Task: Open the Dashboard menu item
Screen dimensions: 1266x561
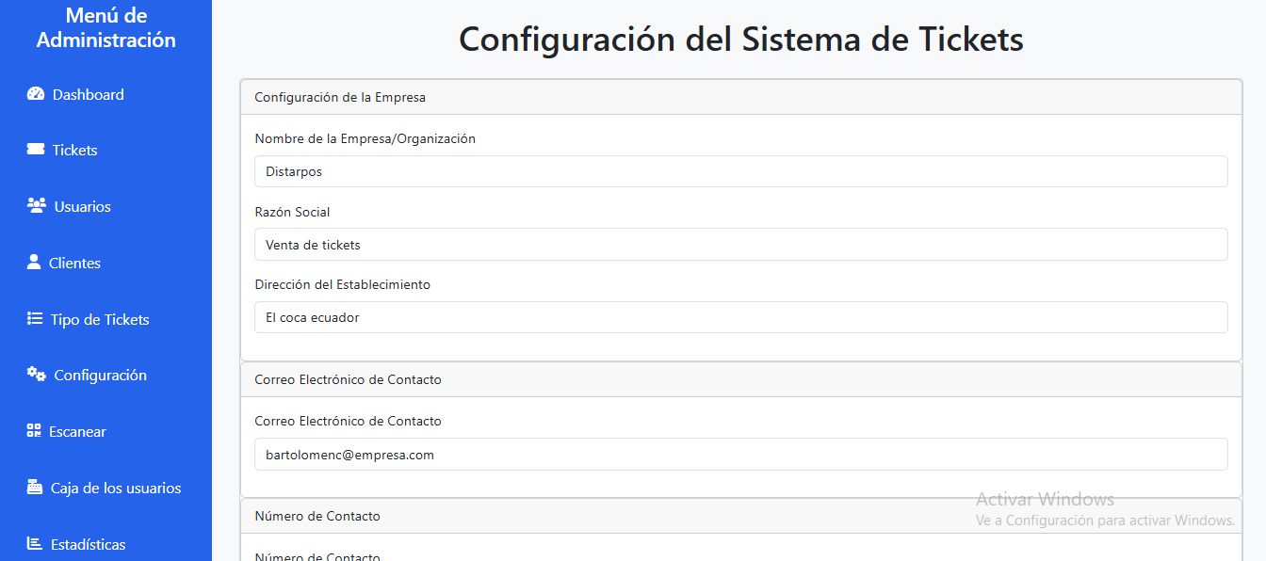Action: tap(89, 94)
